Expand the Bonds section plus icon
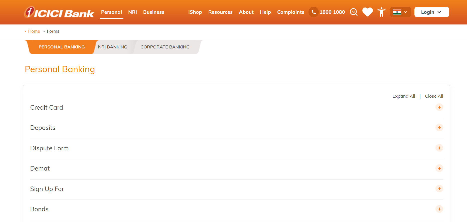The height and width of the screenshot is (222, 467). click(x=439, y=209)
